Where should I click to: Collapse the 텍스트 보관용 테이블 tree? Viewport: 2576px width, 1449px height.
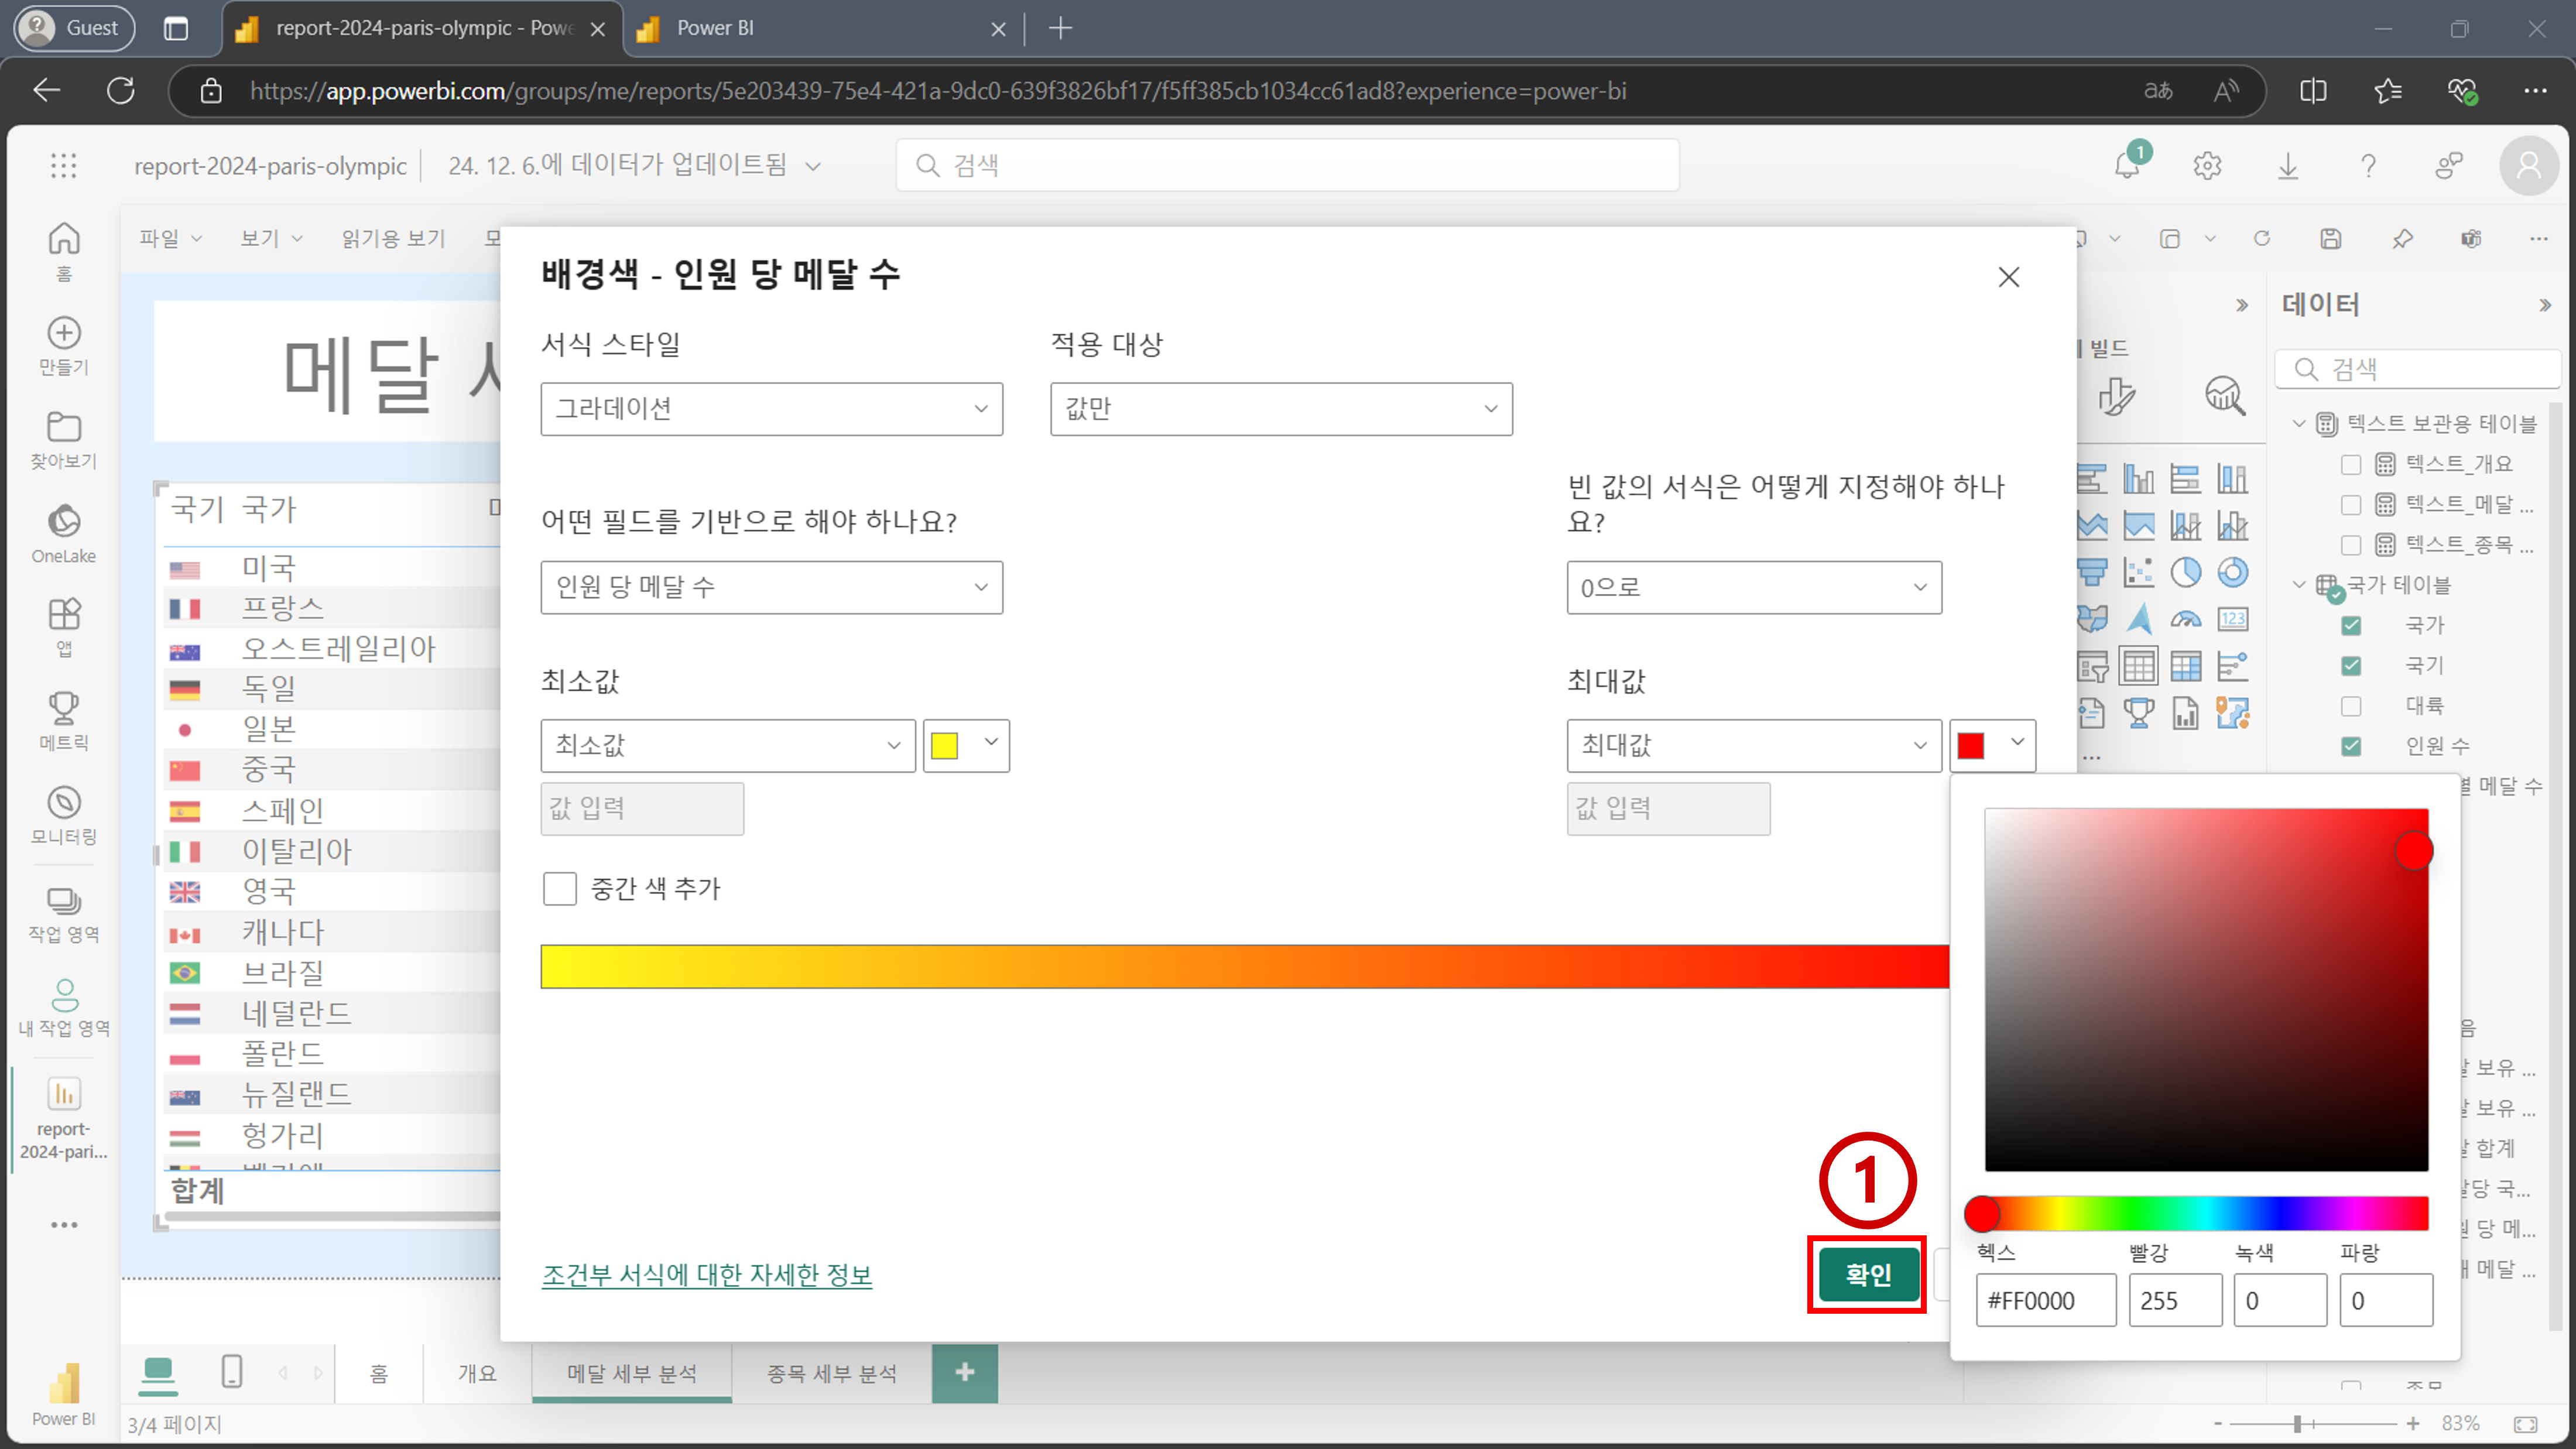click(2299, 424)
